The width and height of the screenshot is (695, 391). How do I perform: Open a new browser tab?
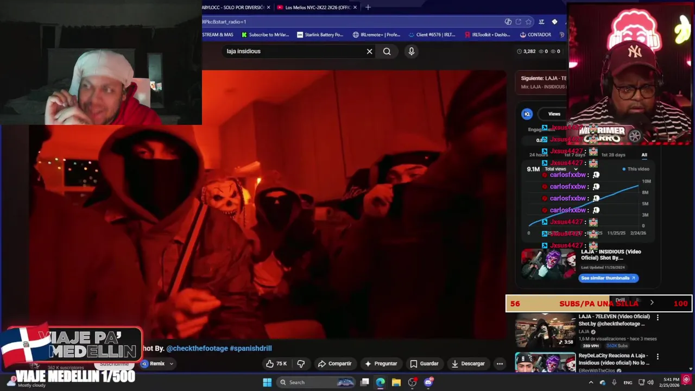coord(368,7)
